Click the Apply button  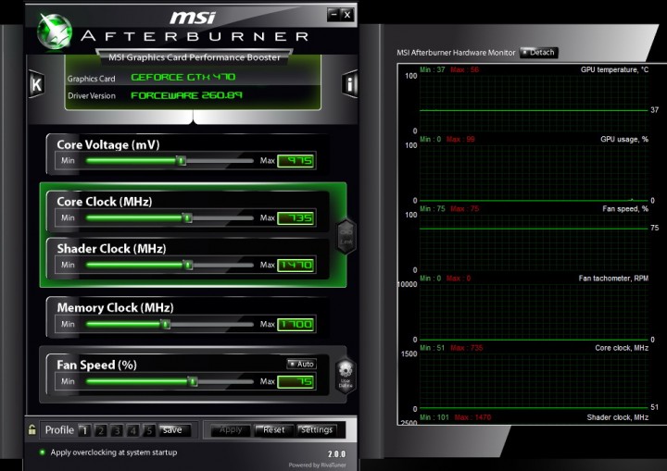pyautogui.click(x=231, y=430)
